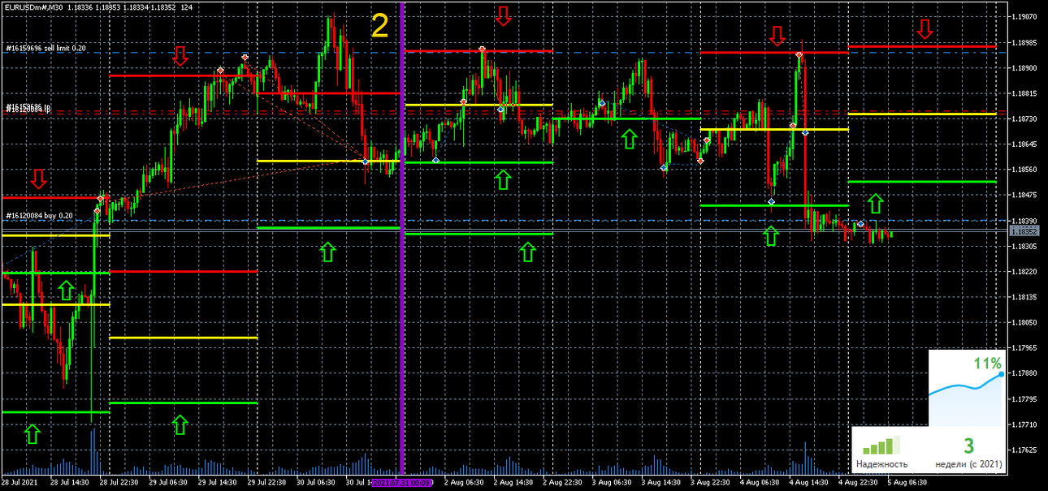Click the #16159686 tp order label

pos(29,107)
